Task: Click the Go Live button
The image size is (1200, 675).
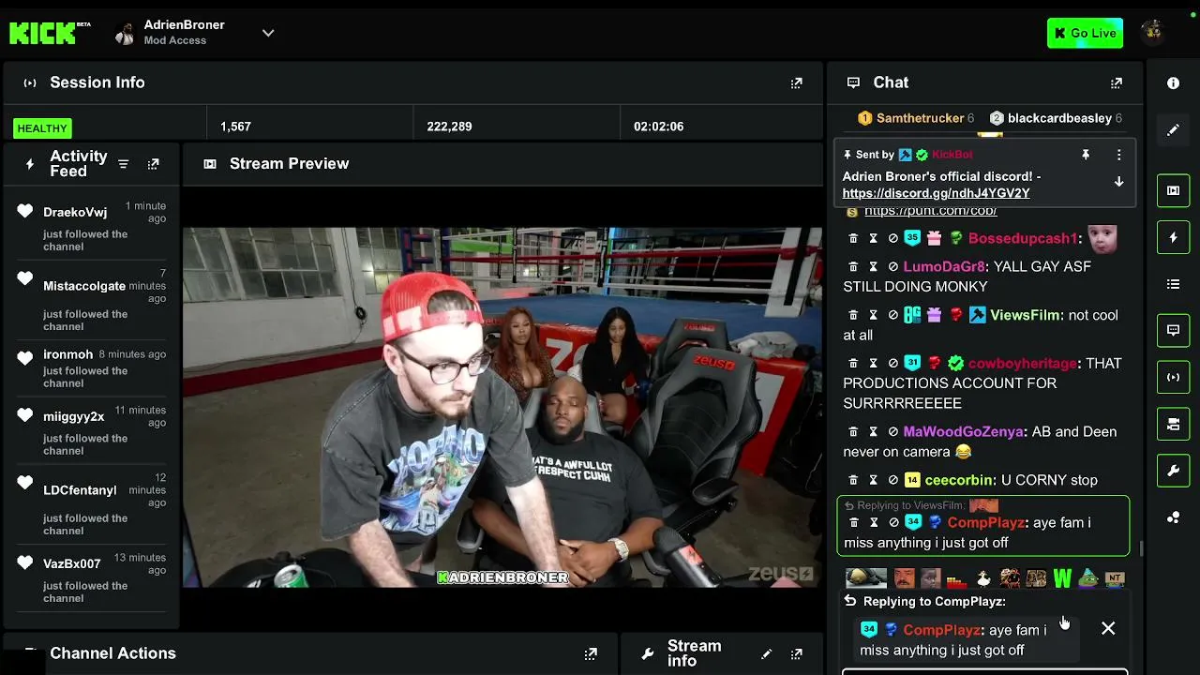Action: [x=1085, y=33]
